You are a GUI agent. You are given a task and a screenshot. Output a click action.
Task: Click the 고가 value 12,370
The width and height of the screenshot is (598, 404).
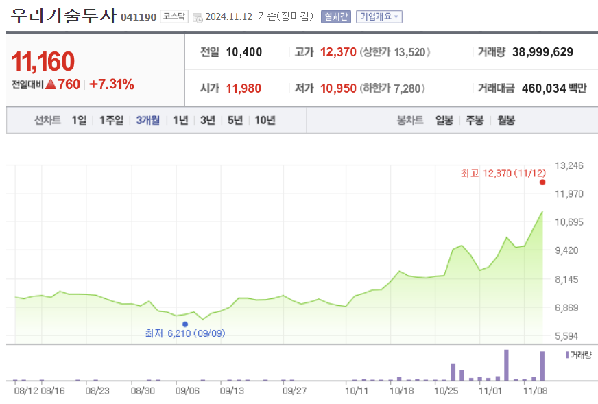click(338, 52)
